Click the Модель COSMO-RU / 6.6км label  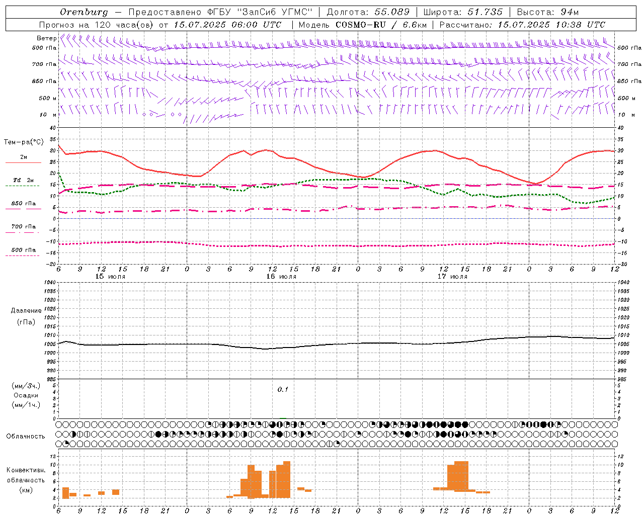pyautogui.click(x=363, y=25)
